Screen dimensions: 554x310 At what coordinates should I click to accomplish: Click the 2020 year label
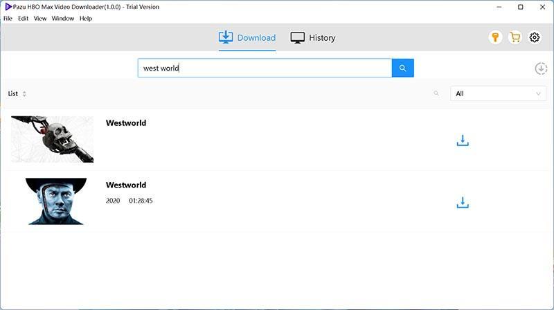click(x=113, y=201)
